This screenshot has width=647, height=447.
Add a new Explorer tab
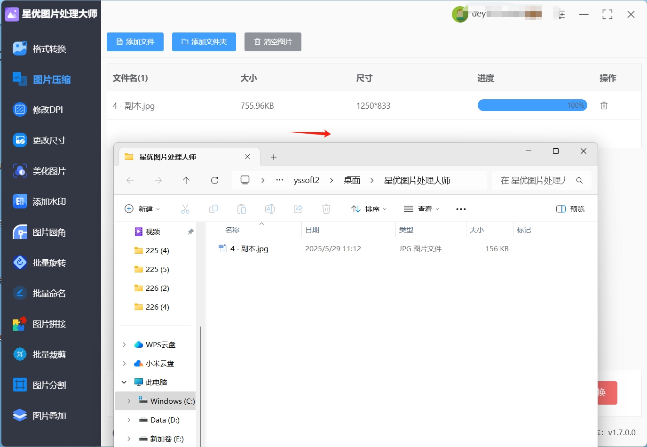[x=274, y=157]
